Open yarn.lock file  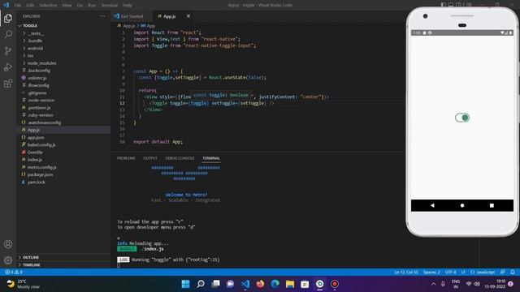coord(36,182)
